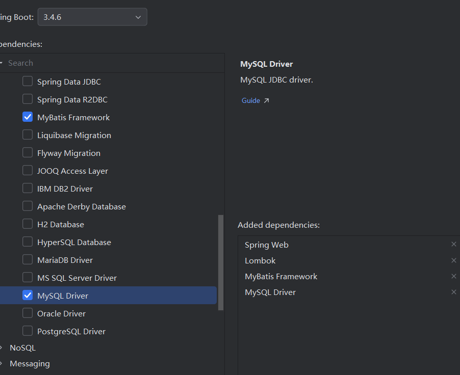Image resolution: width=460 pixels, height=375 pixels.
Task: Click the IBM DB2 Driver label
Action: pos(65,189)
